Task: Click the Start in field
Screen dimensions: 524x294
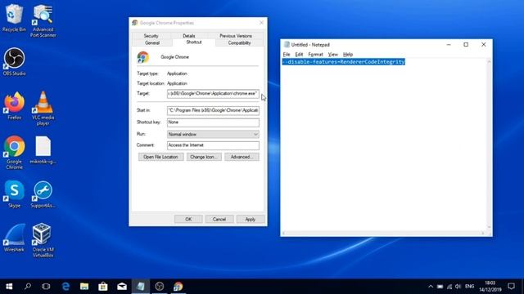Action: pyautogui.click(x=213, y=110)
